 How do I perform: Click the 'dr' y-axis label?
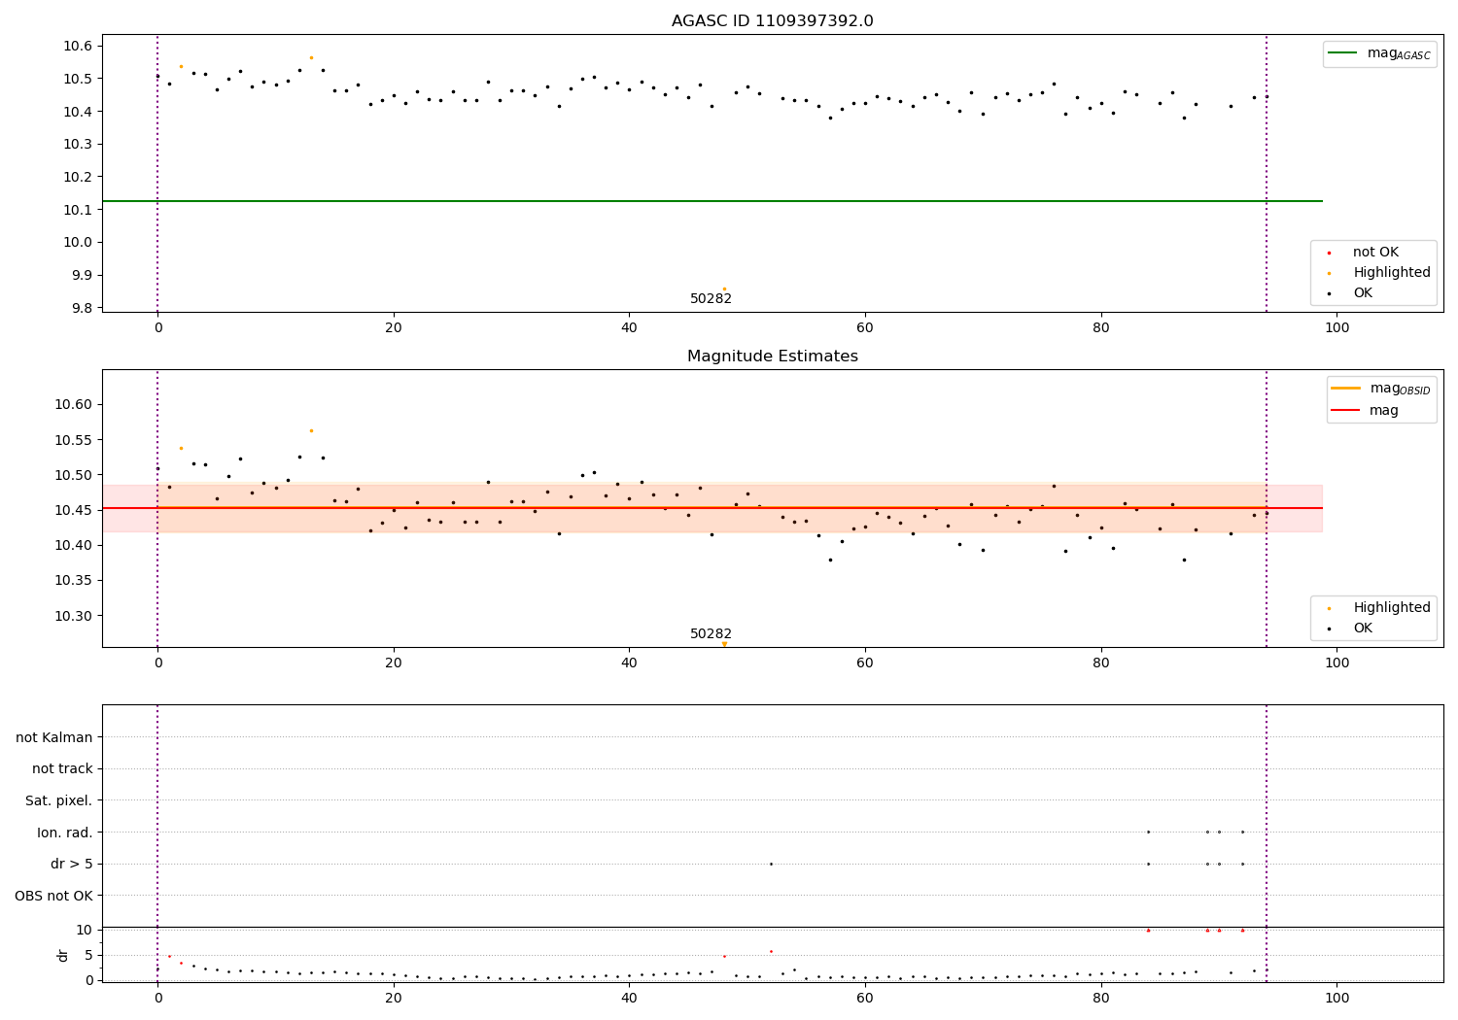click(x=63, y=955)
